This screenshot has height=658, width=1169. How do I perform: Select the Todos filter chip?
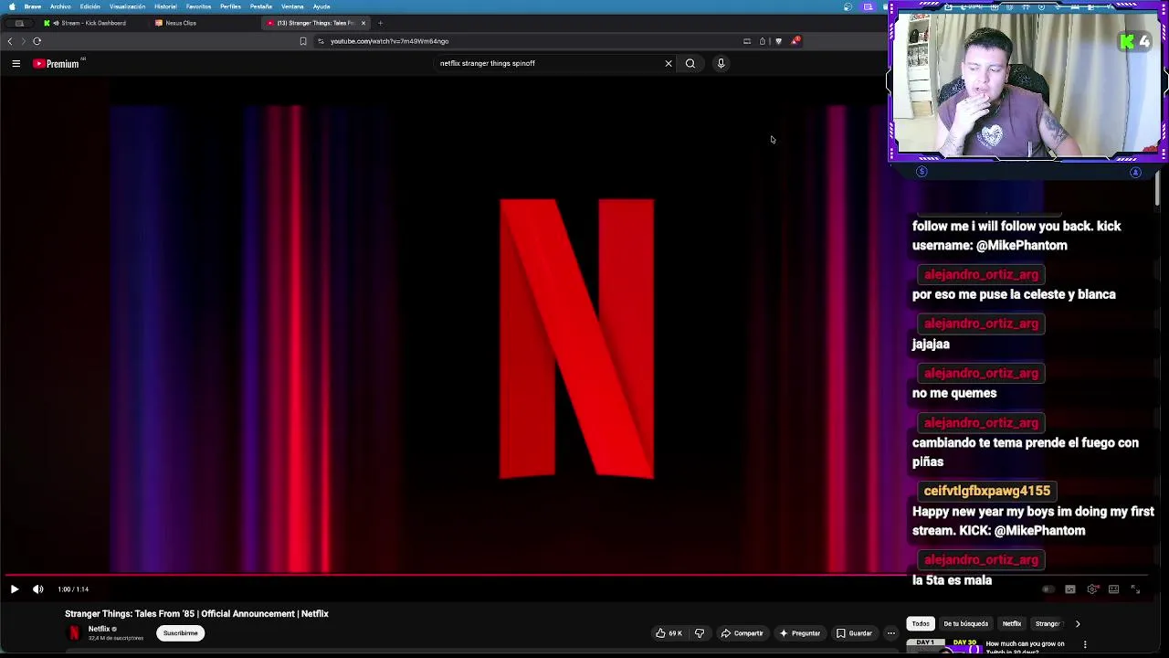pyautogui.click(x=921, y=623)
